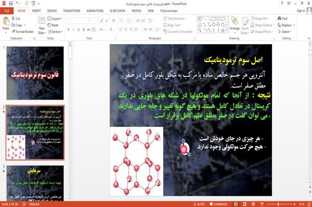This screenshot has width=312, height=207.
Task: Toggle Italic formatting
Action: click(x=73, y=30)
